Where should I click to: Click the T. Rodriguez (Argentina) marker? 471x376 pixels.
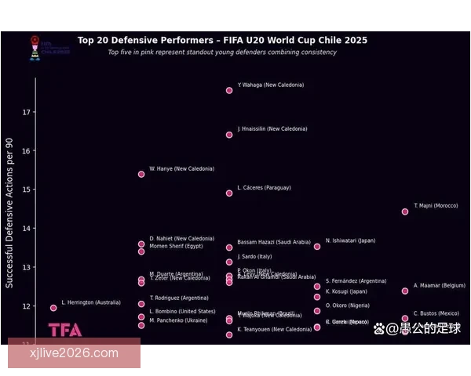point(141,304)
